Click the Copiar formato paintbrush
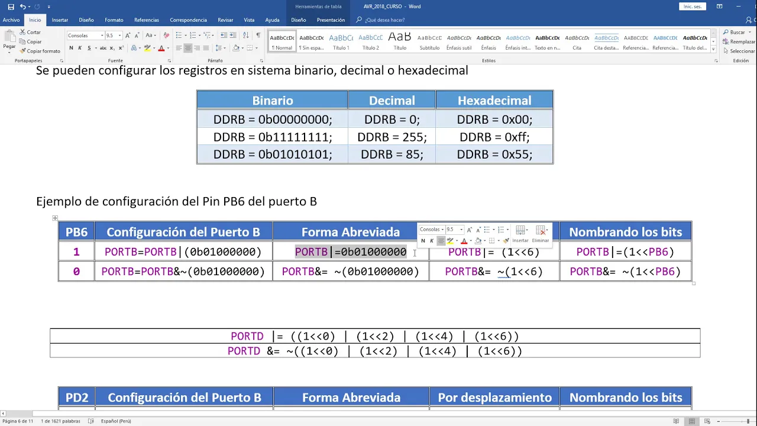The height and width of the screenshot is (426, 757). pyautogui.click(x=40, y=51)
